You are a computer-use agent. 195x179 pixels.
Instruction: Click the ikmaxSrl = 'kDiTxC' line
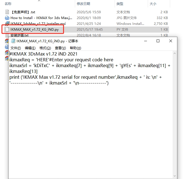[90, 65]
